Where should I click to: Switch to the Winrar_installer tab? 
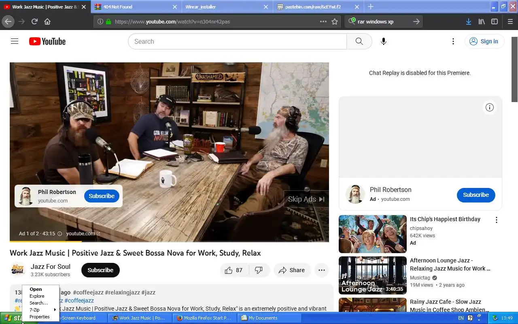pyautogui.click(x=227, y=7)
